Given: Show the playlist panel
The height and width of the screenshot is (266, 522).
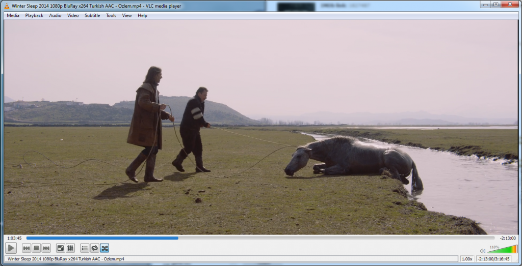Looking at the screenshot, I should 85,248.
